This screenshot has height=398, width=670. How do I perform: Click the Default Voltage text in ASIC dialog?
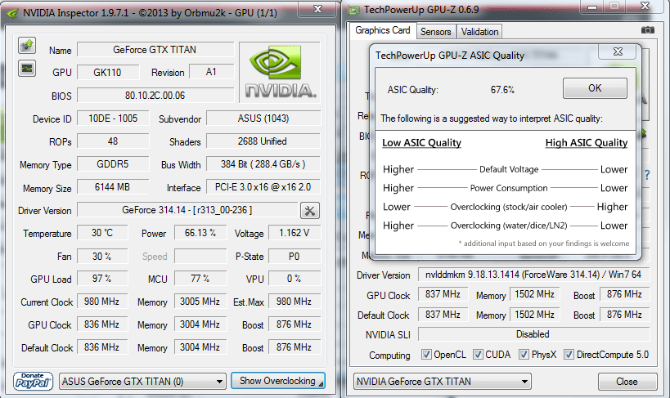(509, 169)
